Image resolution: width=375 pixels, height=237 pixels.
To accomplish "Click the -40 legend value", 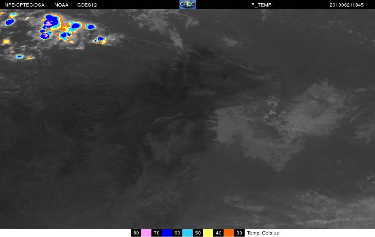I will (218, 233).
